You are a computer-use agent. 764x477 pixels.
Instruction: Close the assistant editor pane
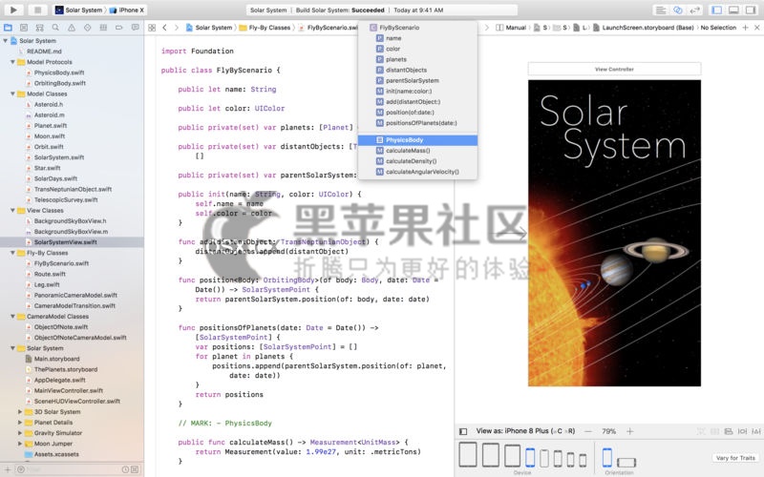756,28
